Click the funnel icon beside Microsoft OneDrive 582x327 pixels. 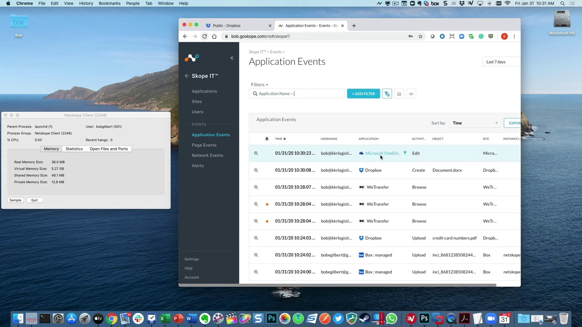point(405,154)
